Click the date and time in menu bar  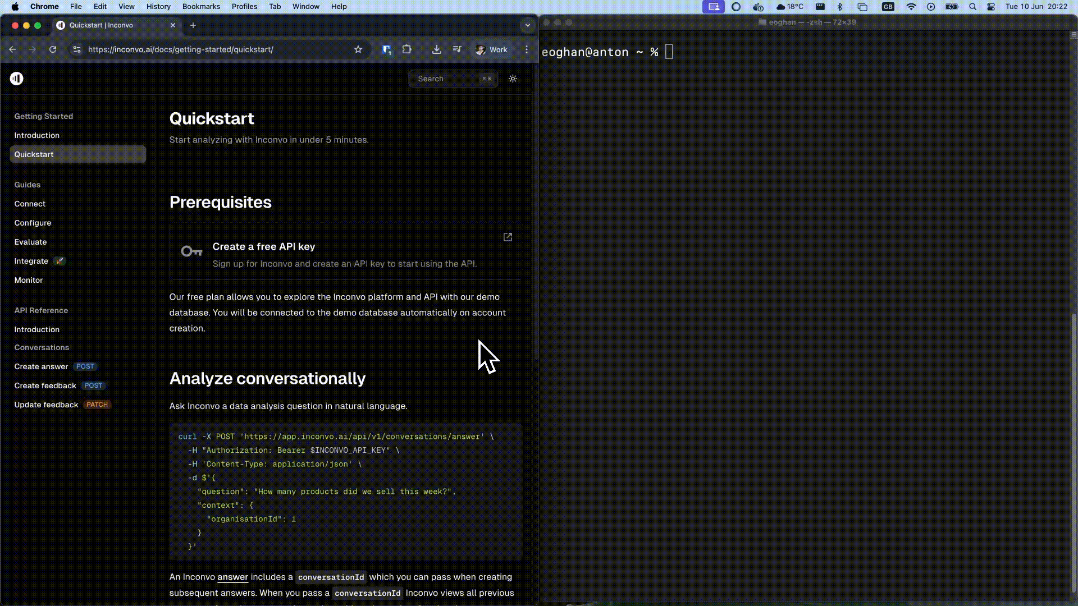click(1036, 7)
